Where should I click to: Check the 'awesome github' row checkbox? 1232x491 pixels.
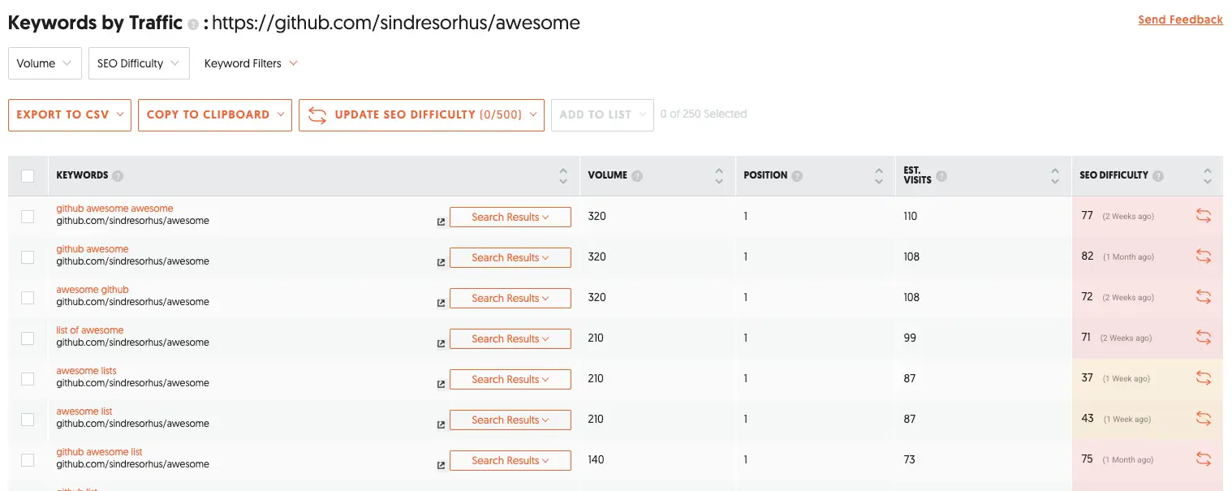click(28, 297)
